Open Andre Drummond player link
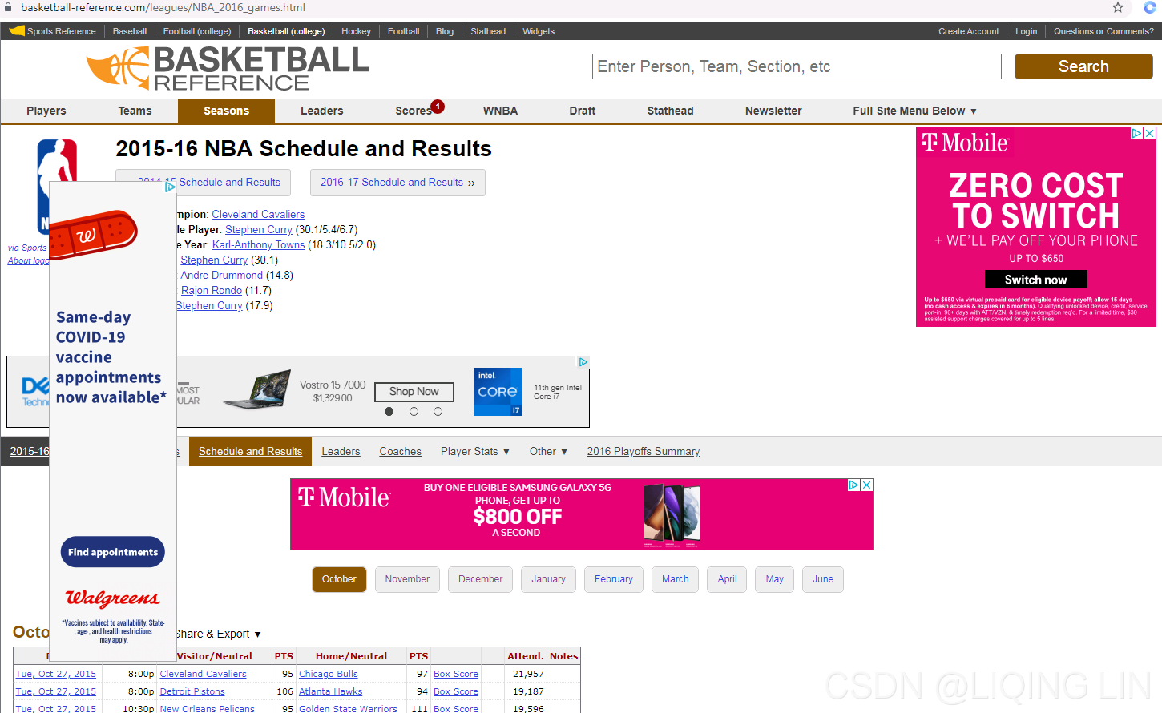The height and width of the screenshot is (713, 1162). [x=221, y=276]
